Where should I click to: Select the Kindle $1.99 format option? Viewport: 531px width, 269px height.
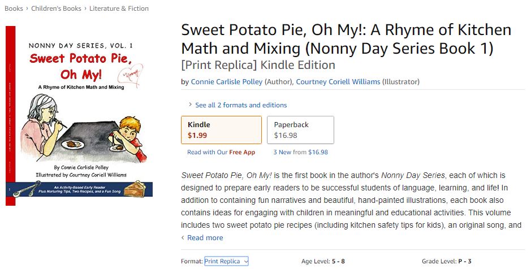click(x=221, y=130)
